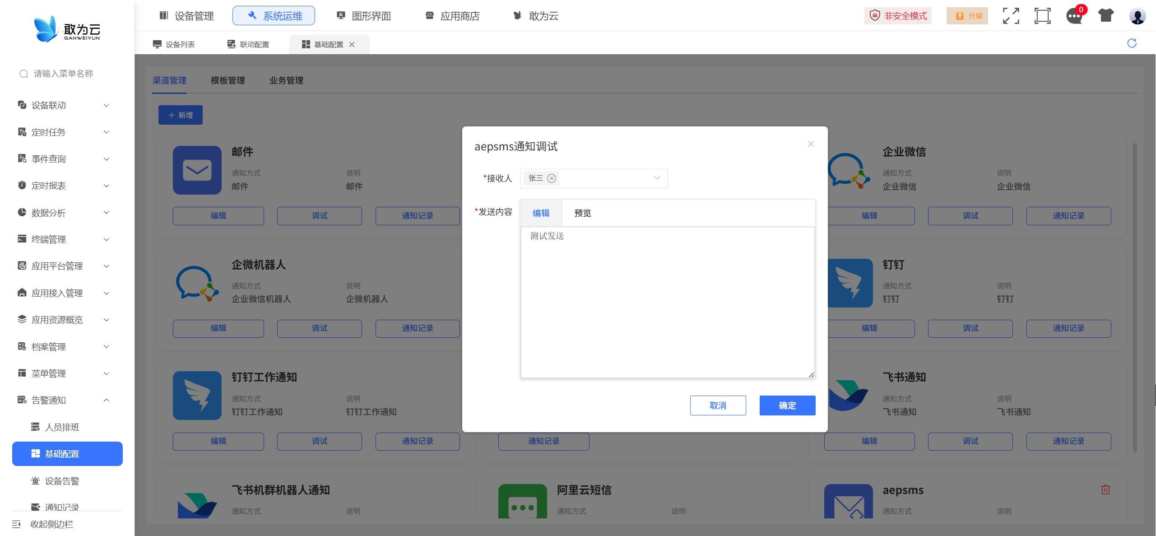
Task: Click the 升级 upgrade button
Action: (967, 16)
